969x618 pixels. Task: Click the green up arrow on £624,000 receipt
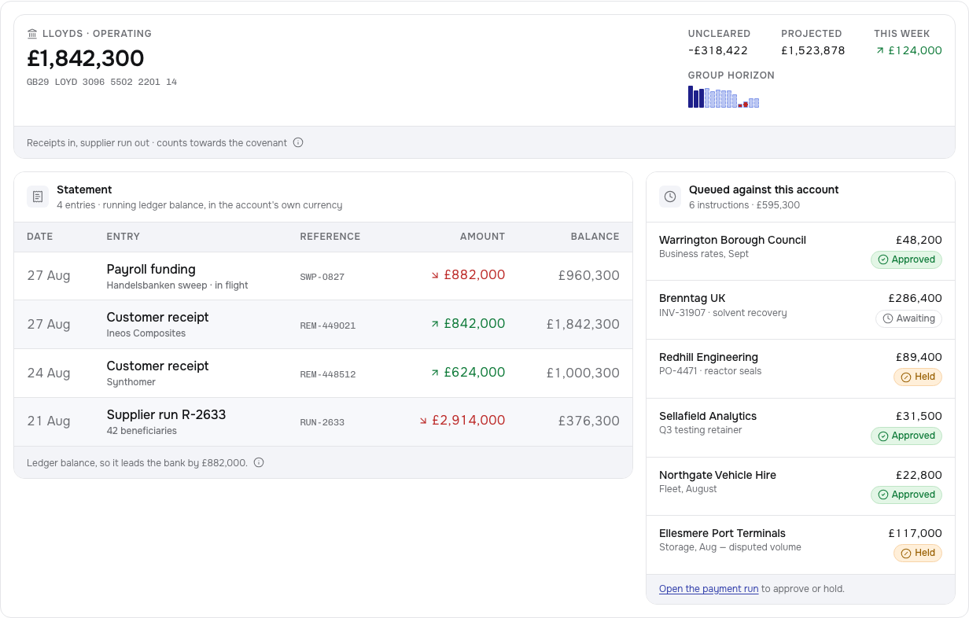(435, 373)
